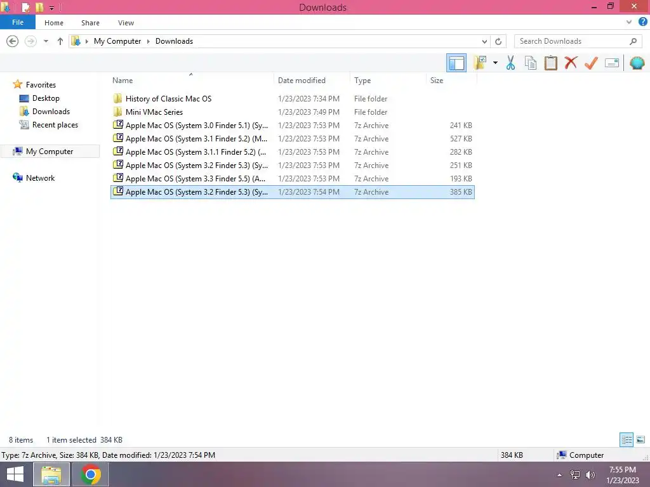The height and width of the screenshot is (487, 650).
Task: Select Desktop in the navigation pane
Action: click(x=46, y=98)
